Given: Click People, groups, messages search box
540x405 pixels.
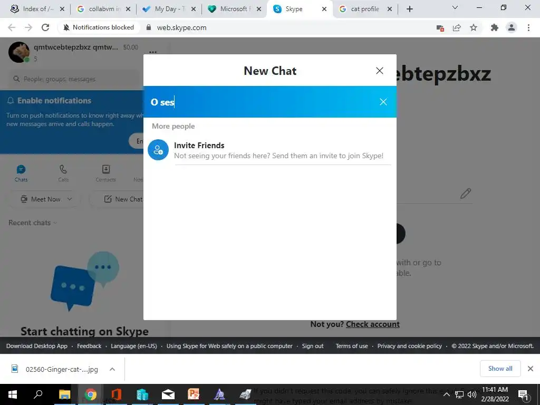Looking at the screenshot, I should point(74,79).
